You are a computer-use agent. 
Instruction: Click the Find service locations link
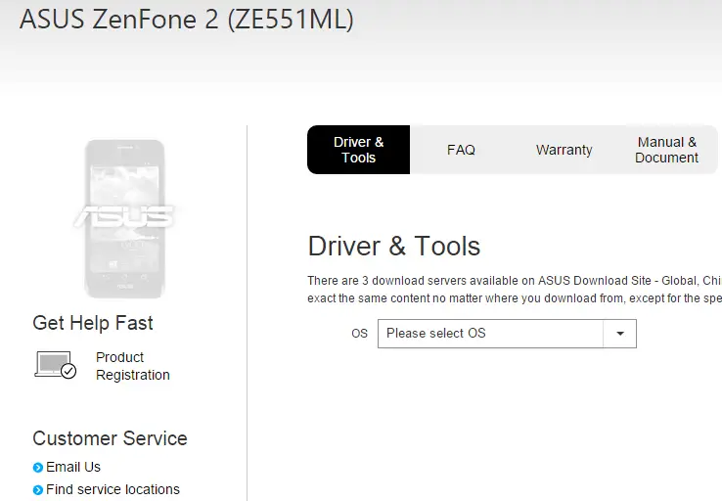pos(113,489)
